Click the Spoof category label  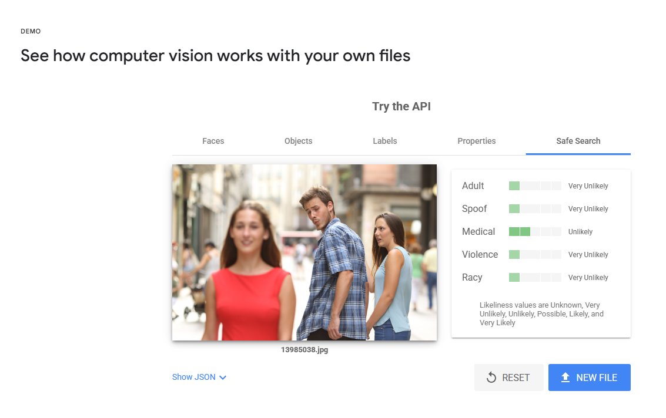[474, 209]
